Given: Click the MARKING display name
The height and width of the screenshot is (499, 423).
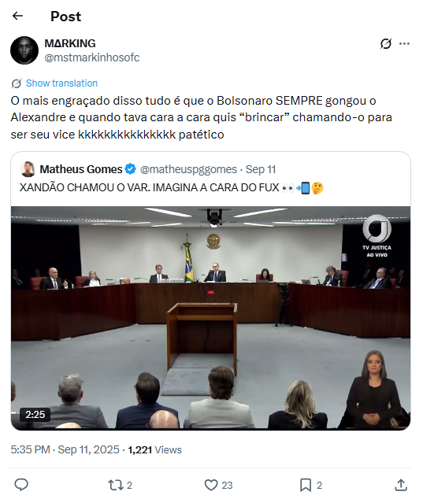Looking at the screenshot, I should [x=70, y=43].
